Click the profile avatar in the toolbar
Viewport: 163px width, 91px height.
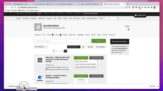click(154, 7)
